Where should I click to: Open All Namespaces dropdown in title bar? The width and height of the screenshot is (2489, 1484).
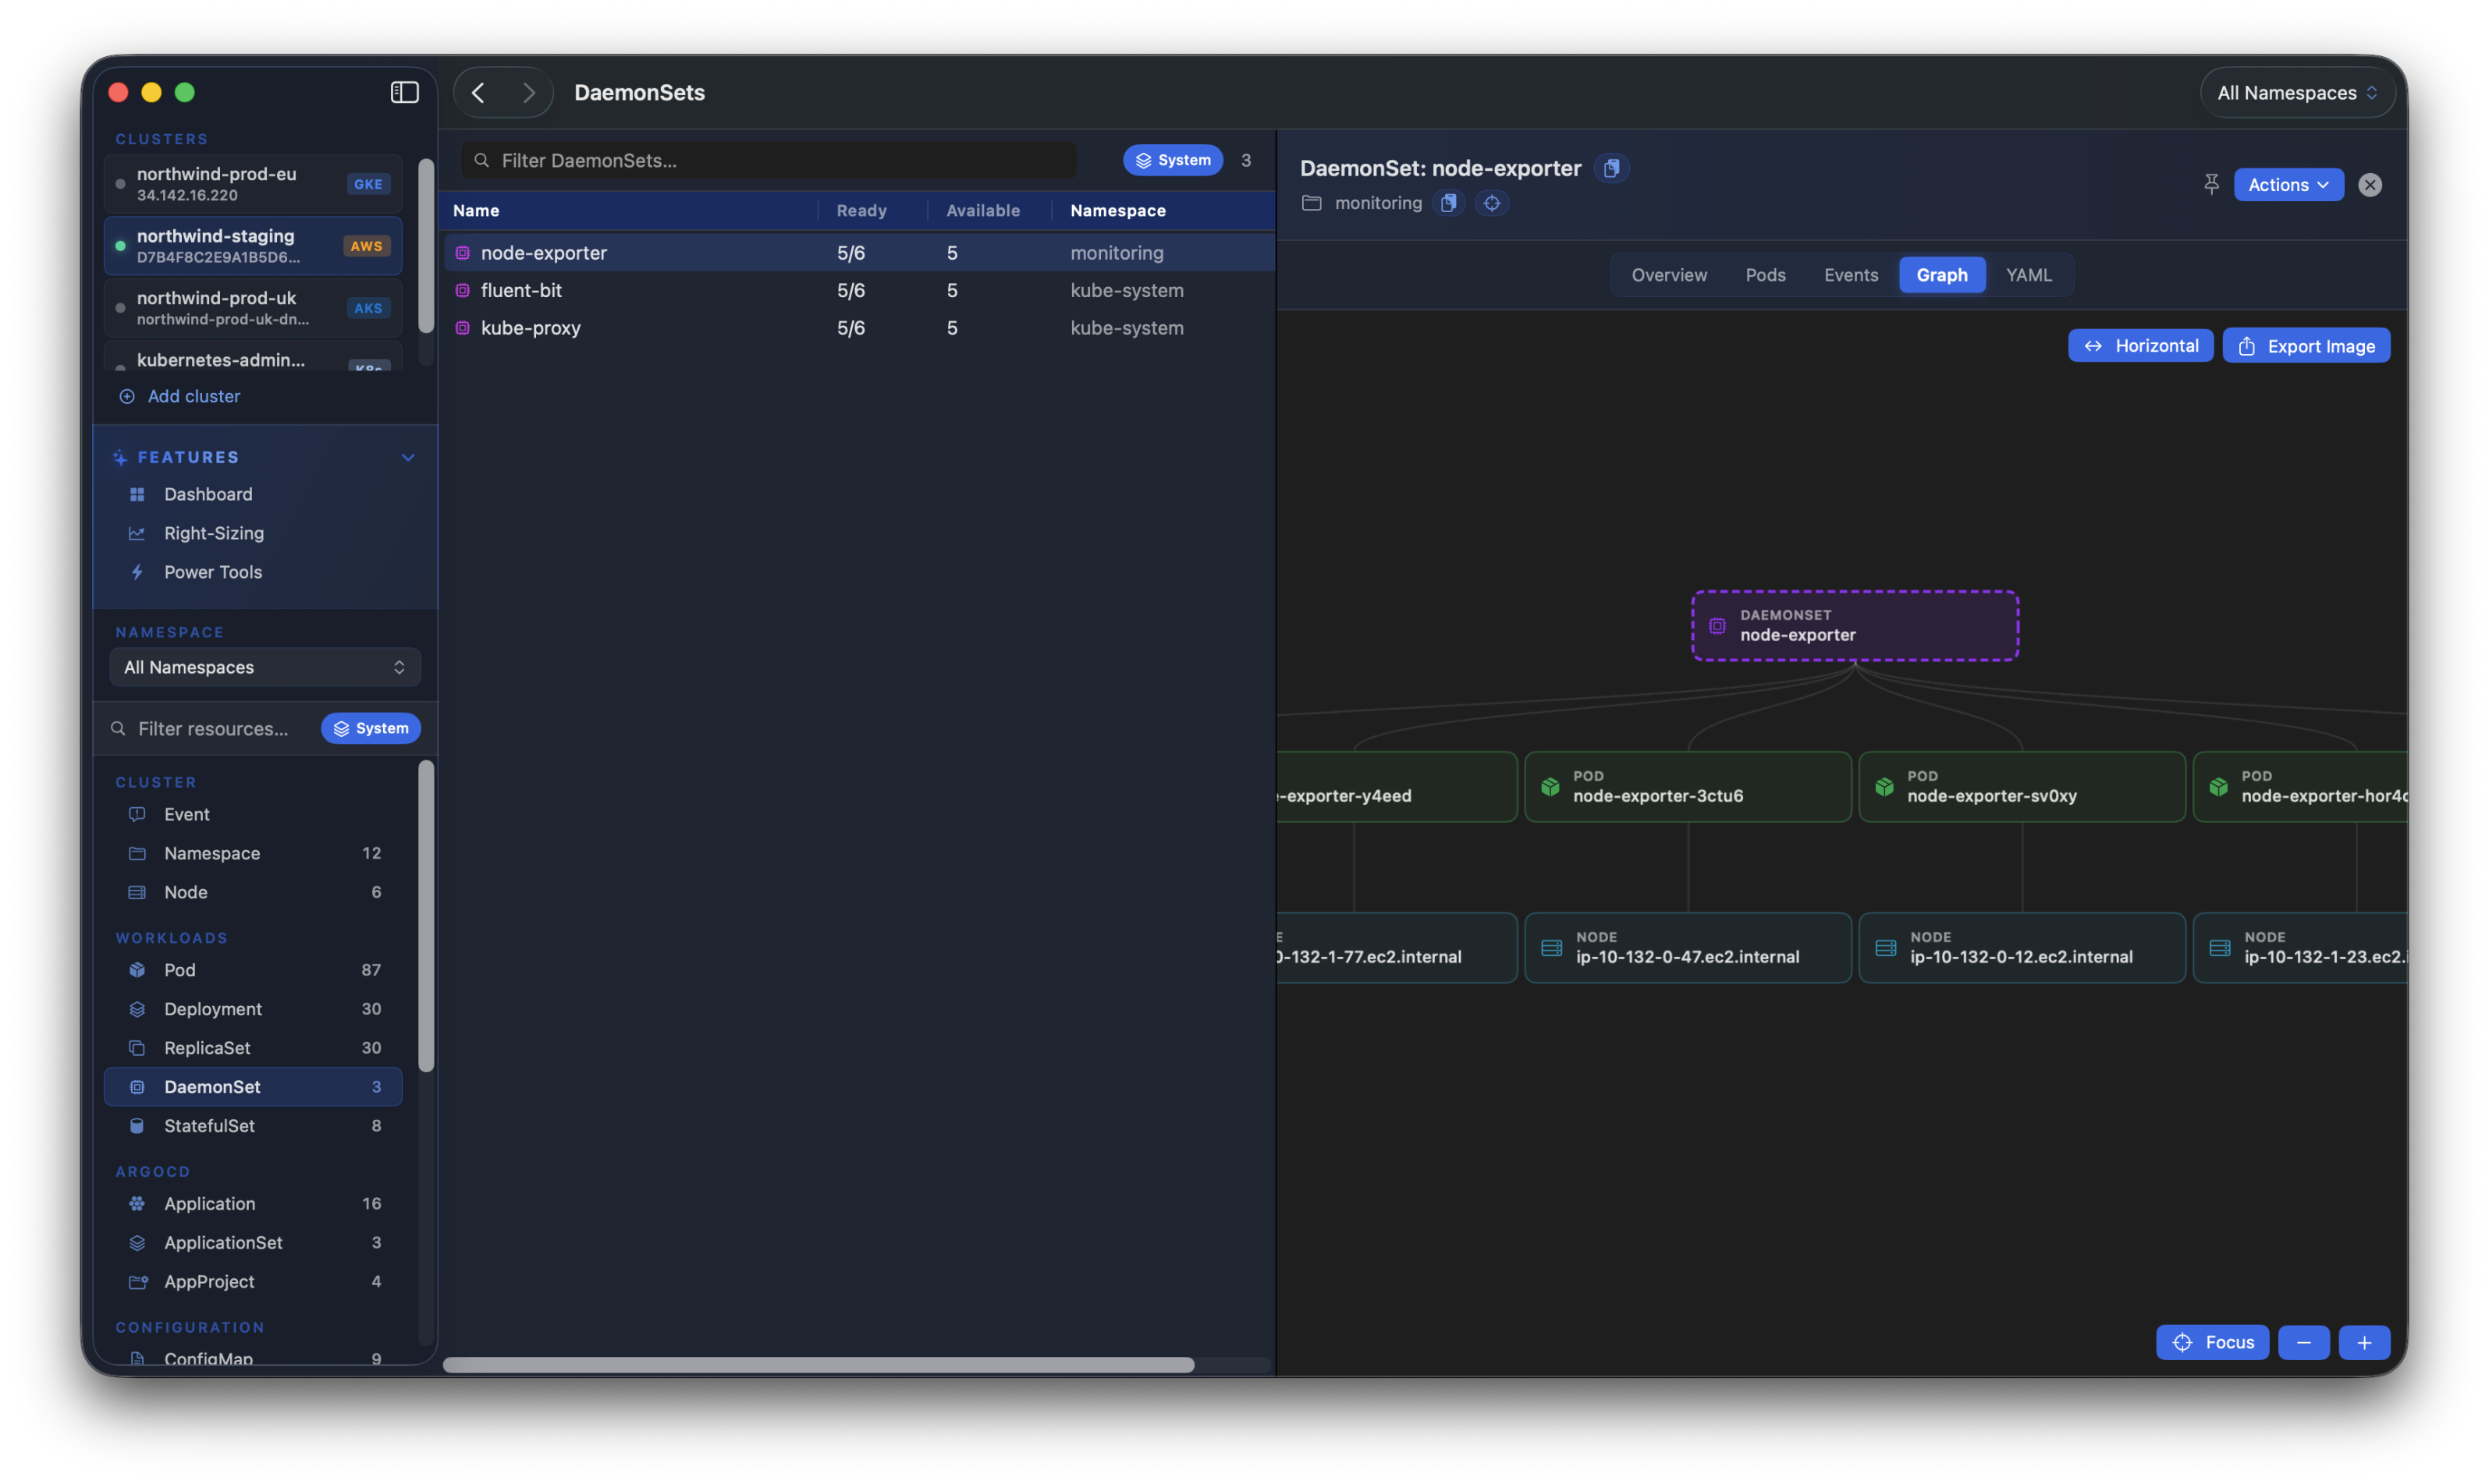click(2296, 93)
